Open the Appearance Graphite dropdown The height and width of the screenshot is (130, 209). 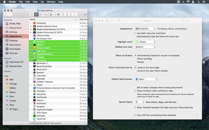(145, 29)
